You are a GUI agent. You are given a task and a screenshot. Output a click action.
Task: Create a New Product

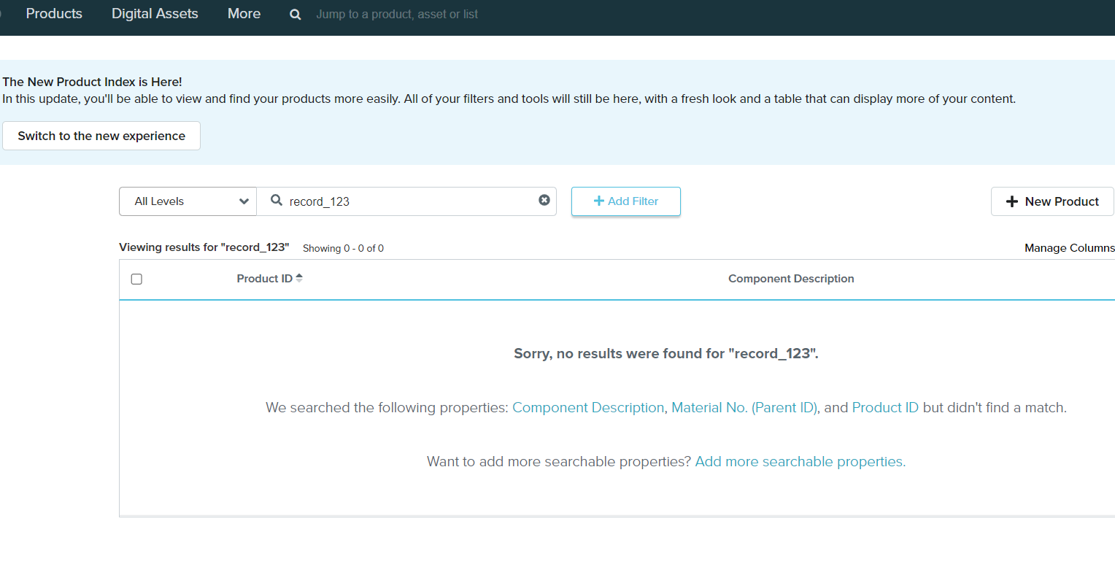1052,201
